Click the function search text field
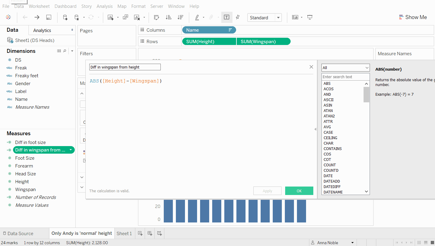Viewport: 435px width, 246px height. pos(345,77)
